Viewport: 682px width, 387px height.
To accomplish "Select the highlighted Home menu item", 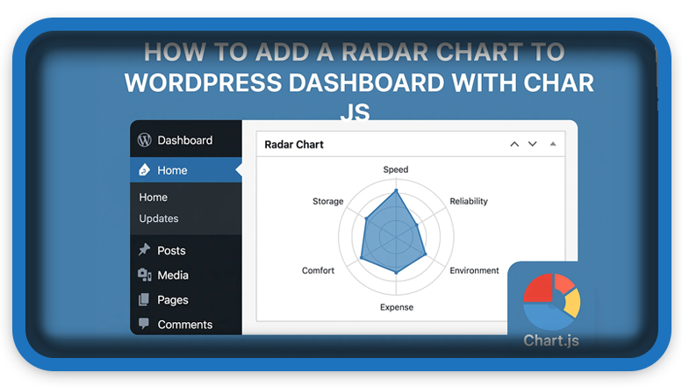I will coord(186,170).
